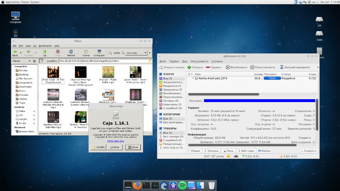Switch to the Пиры tab
This screenshot has height=191, width=340.
(228, 151)
